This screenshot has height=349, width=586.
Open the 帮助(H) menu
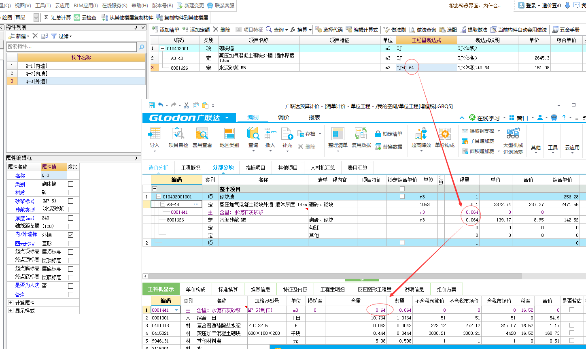pyautogui.click(x=140, y=5)
